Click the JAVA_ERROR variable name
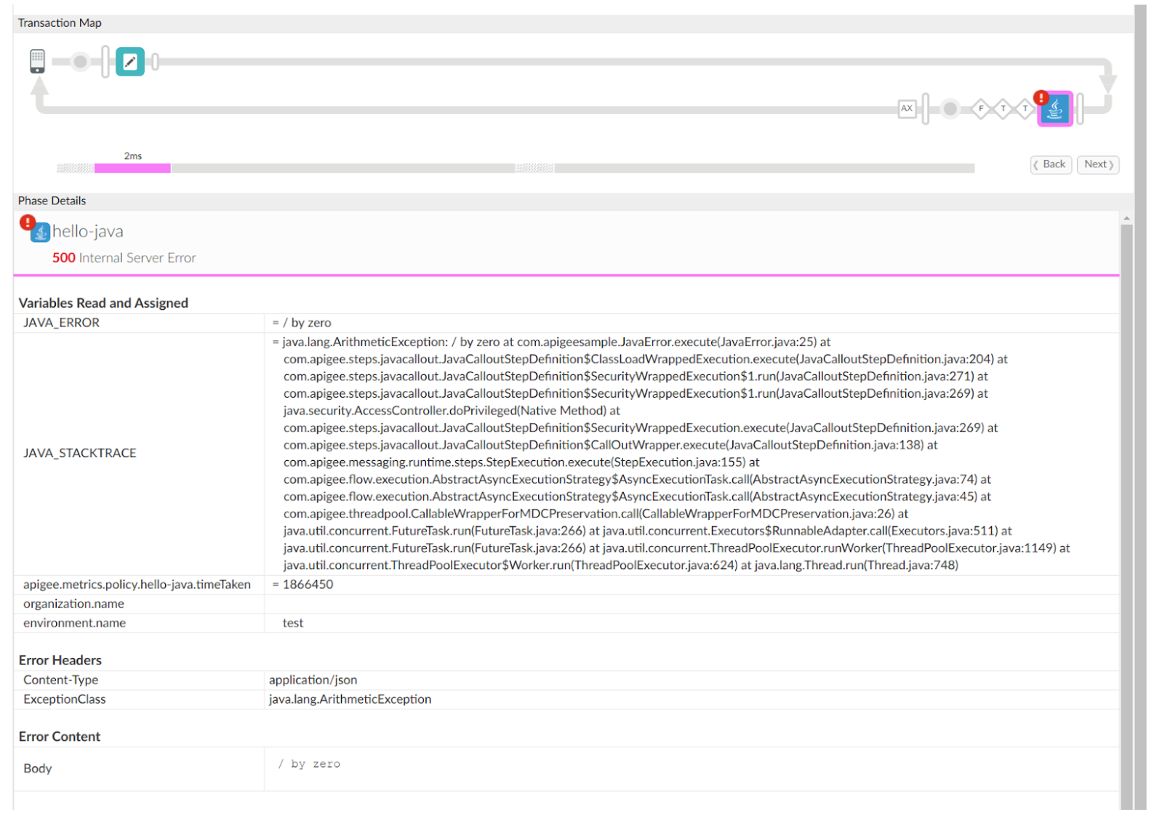This screenshot has height=820, width=1162. [62, 323]
